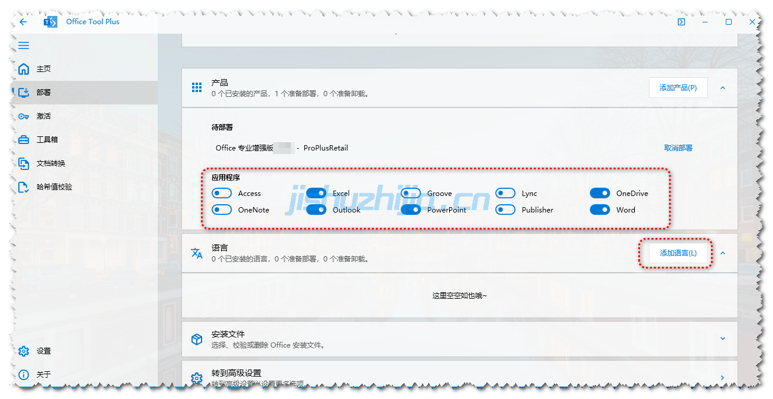This screenshot has height=399, width=773.
Task: Open 工具箱 in the sidebar
Action: (85, 140)
